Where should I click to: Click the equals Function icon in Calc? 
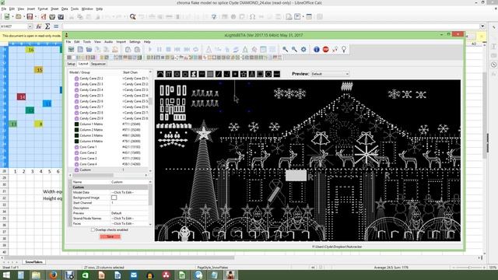56,26
